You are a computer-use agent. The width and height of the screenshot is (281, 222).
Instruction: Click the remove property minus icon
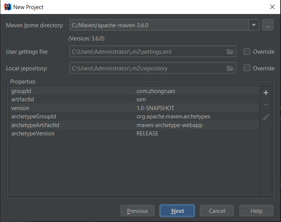(266, 105)
